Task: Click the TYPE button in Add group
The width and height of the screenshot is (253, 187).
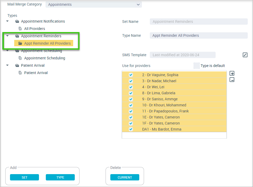Action: point(60,177)
